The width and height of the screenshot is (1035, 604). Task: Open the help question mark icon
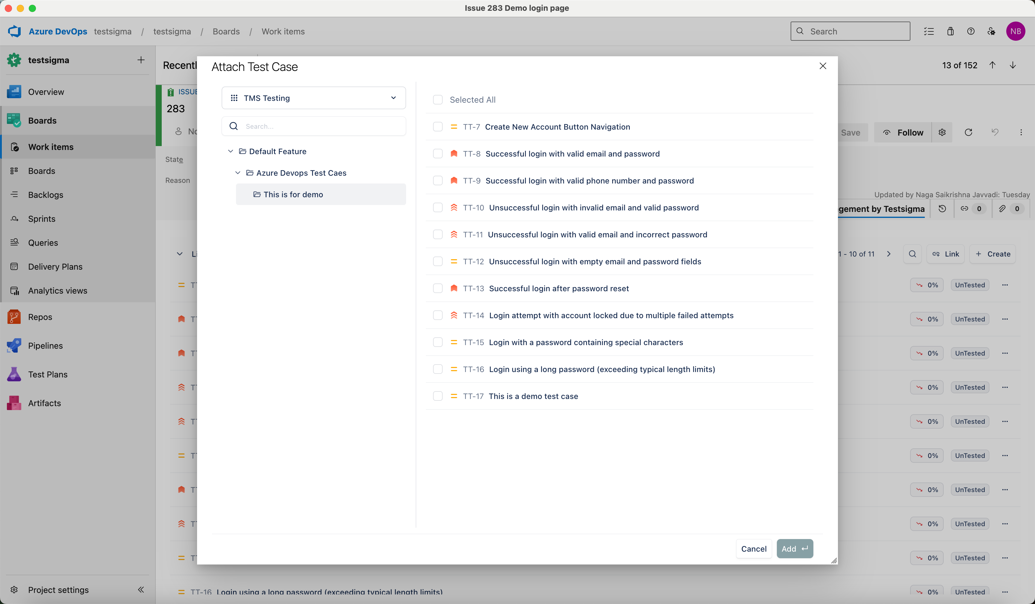tap(971, 32)
